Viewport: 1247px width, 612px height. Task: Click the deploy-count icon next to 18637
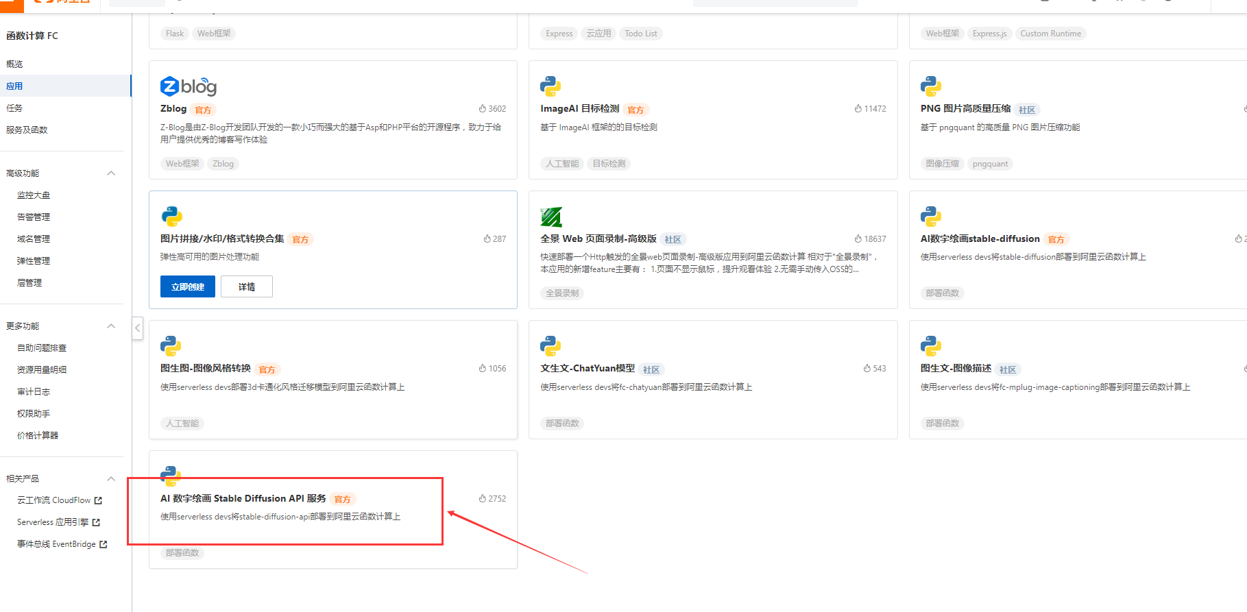point(858,238)
